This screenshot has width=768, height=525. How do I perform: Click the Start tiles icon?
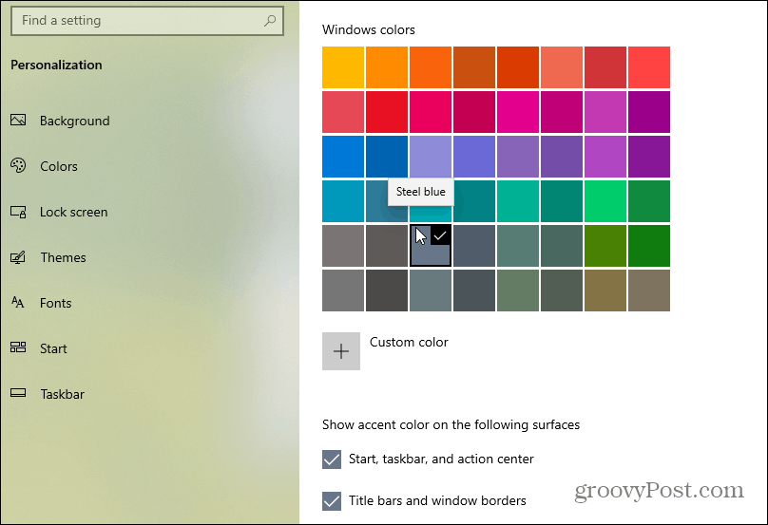coord(18,348)
